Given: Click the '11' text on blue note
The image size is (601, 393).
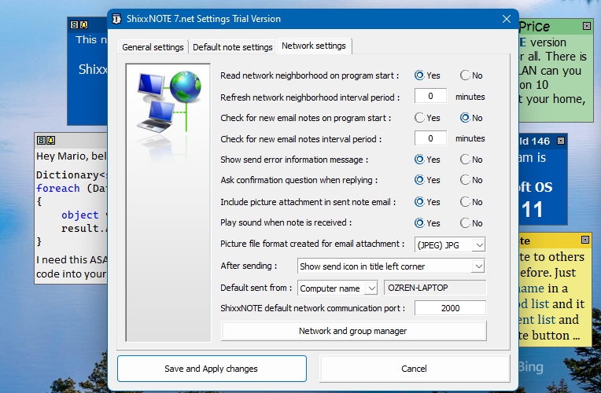Looking at the screenshot, I should tap(532, 209).
